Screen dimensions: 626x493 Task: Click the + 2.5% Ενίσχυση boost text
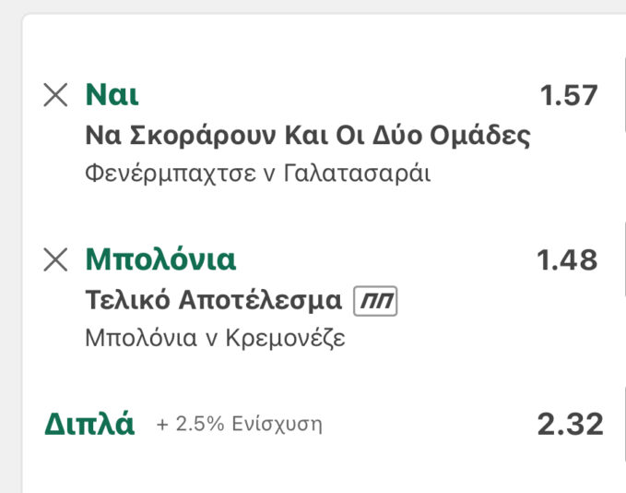coord(240,426)
